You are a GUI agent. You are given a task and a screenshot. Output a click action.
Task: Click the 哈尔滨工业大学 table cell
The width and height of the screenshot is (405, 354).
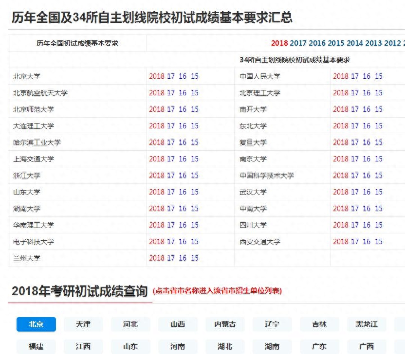[x=77, y=142]
